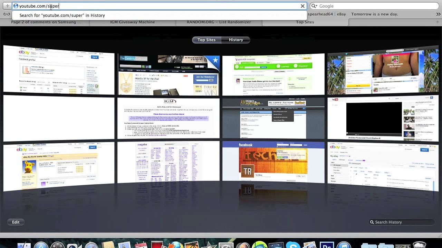Image resolution: width=442 pixels, height=248 pixels.
Task: Click the address bar containing youtube.com/super
Action: click(x=159, y=6)
